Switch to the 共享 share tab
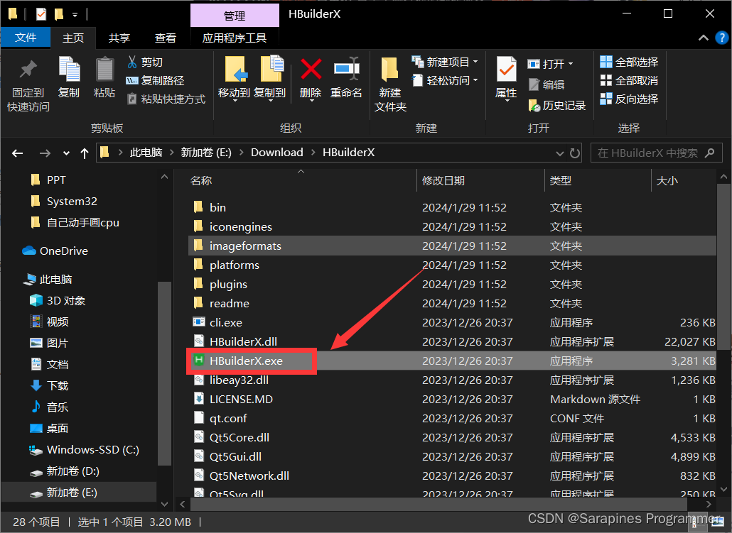The width and height of the screenshot is (732, 533). pyautogui.click(x=119, y=38)
